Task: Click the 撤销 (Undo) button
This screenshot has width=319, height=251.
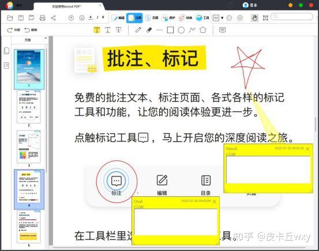Action: tap(31, 30)
